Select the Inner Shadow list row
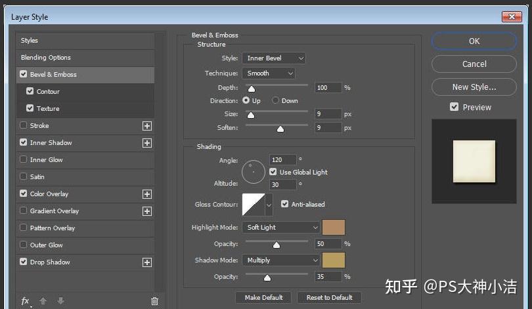Image resolution: width=532 pixels, height=309 pixels. (x=85, y=142)
